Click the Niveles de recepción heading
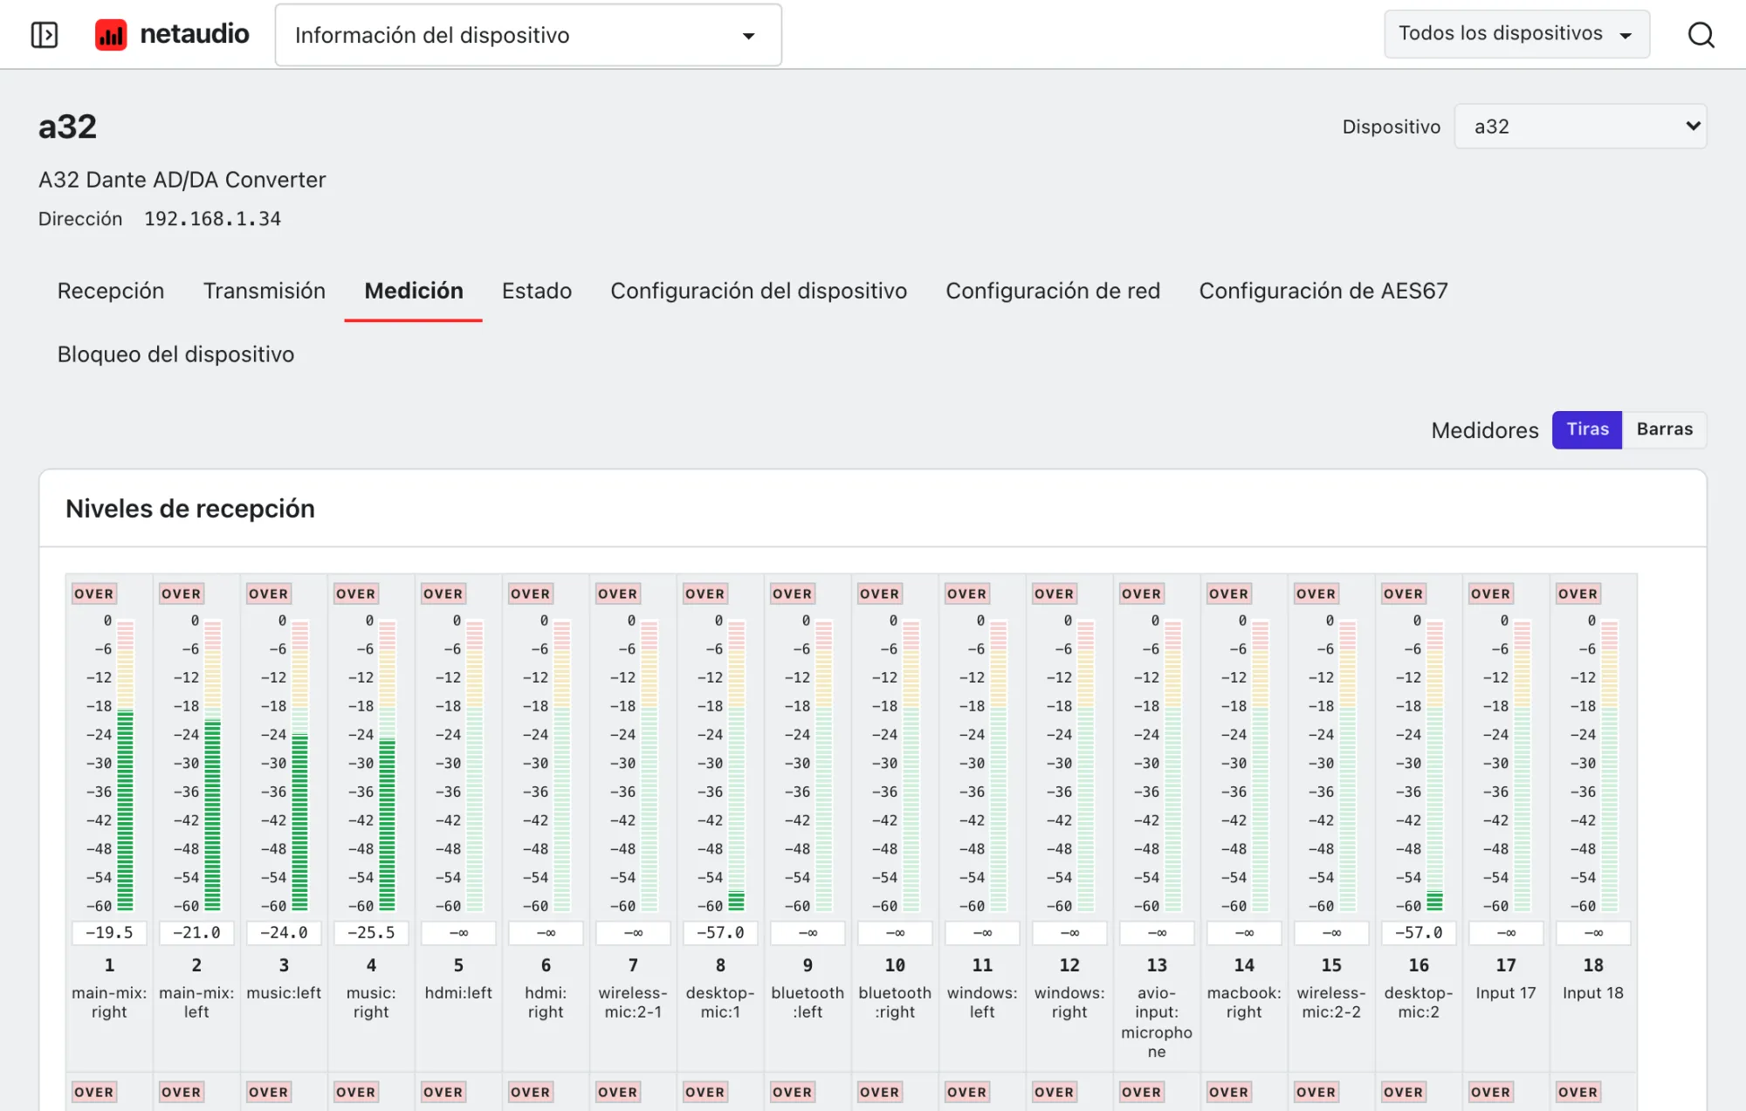The image size is (1746, 1111). click(190, 509)
